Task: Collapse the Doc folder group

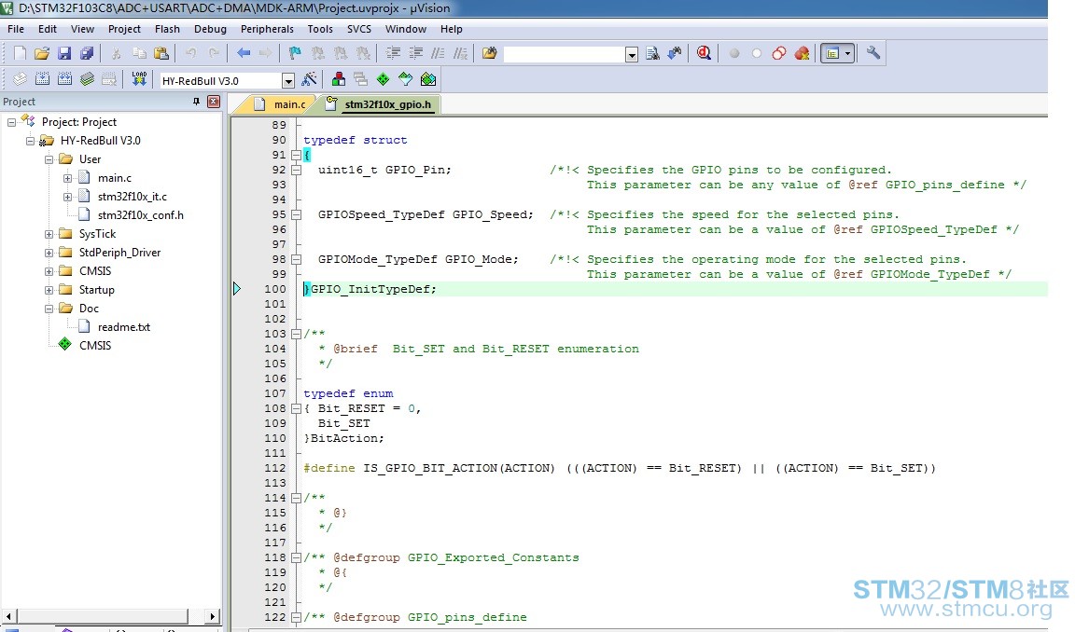Action: point(49,309)
